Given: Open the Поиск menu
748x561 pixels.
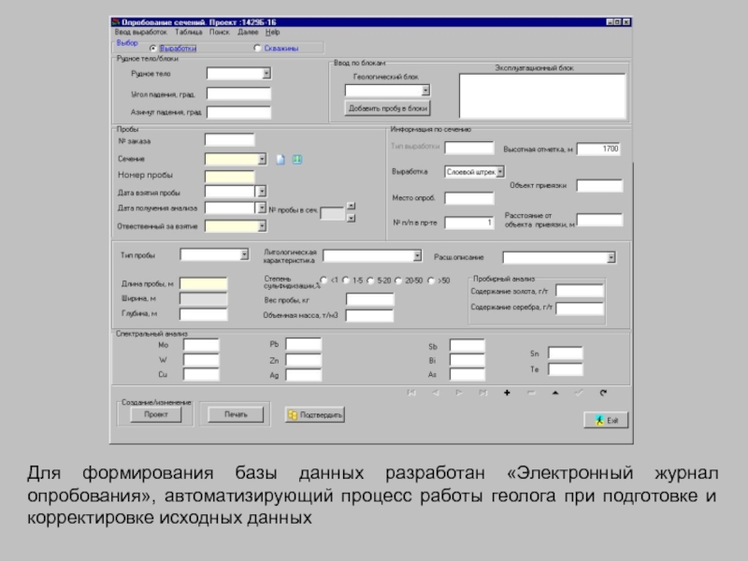Looking at the screenshot, I should pos(219,32).
